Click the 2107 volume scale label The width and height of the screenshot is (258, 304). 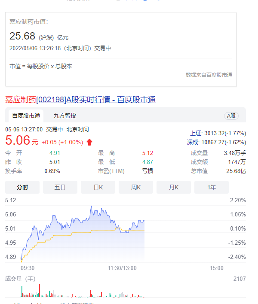click(x=240, y=279)
